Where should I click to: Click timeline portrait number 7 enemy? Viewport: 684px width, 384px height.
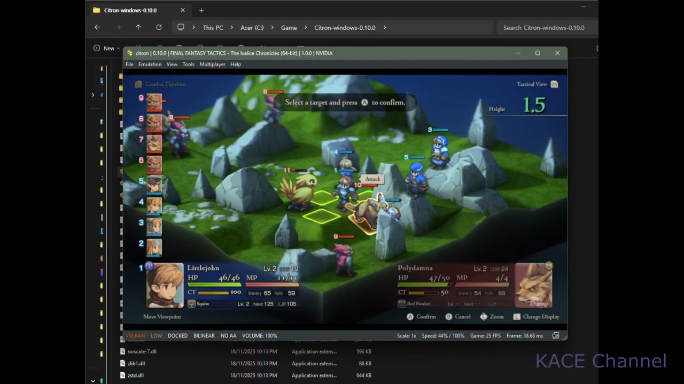154,143
